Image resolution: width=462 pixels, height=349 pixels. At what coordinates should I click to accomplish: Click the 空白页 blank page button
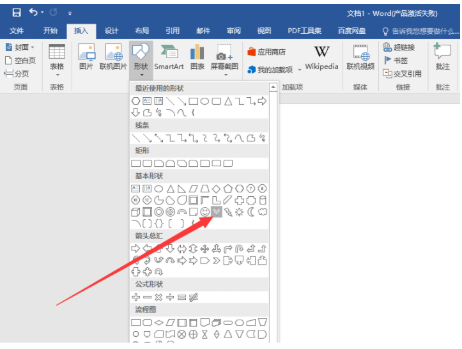(20, 60)
